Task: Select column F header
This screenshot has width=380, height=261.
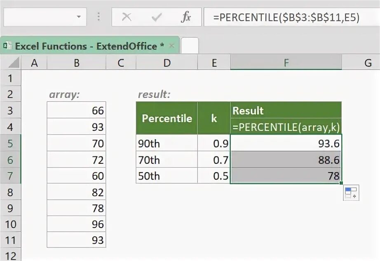Action: pos(286,63)
